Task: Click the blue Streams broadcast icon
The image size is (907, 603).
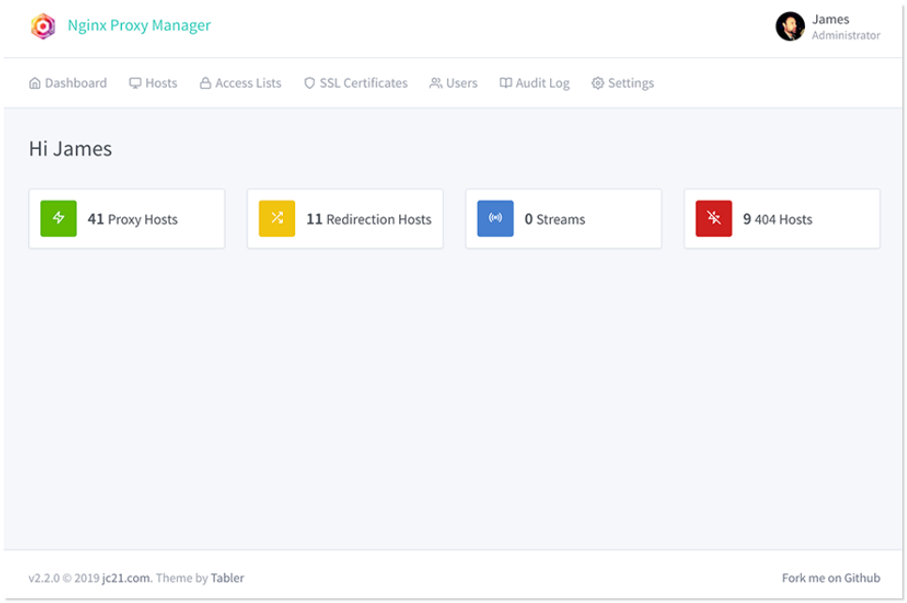Action: (495, 218)
